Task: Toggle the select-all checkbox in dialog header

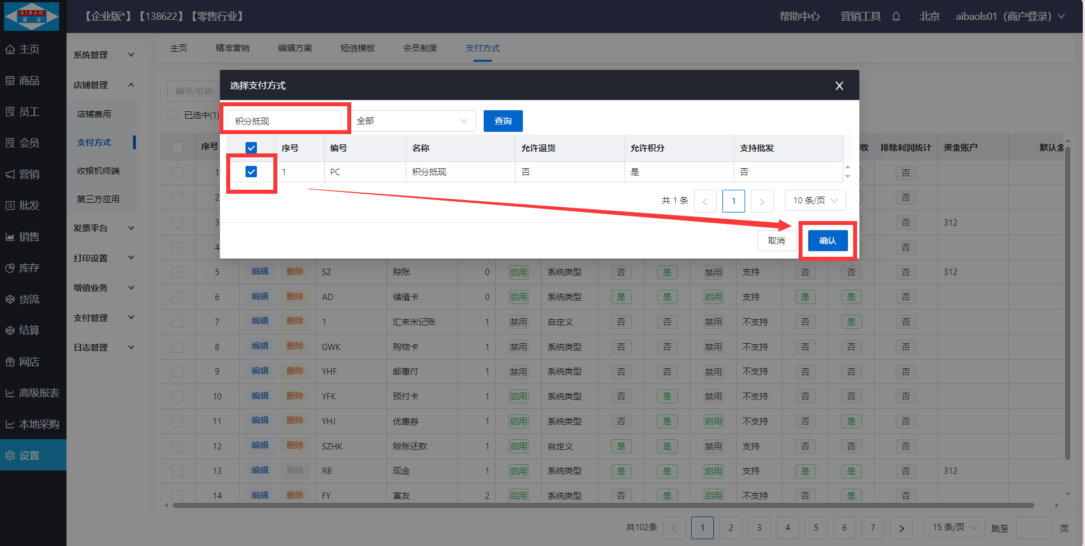Action: click(251, 148)
